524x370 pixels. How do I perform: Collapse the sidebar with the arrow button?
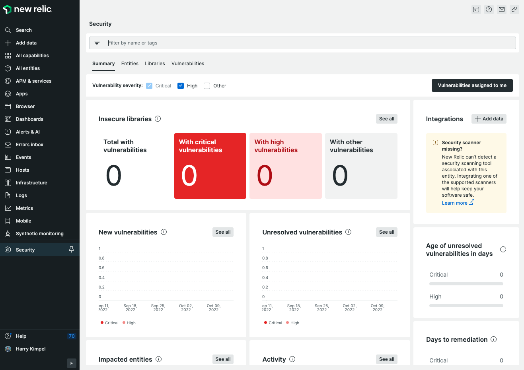pos(71,363)
